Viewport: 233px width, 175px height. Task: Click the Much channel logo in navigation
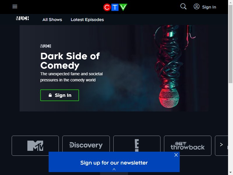coord(22,18)
